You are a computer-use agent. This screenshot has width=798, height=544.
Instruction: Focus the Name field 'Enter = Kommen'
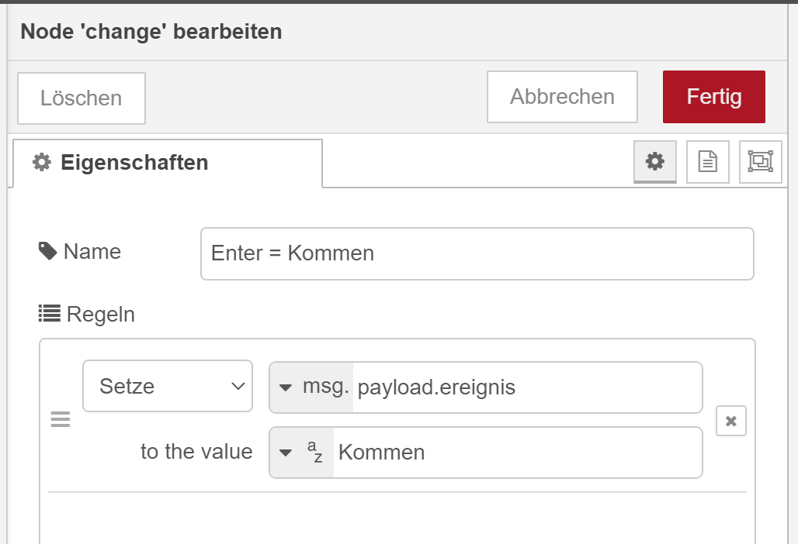pos(477,253)
